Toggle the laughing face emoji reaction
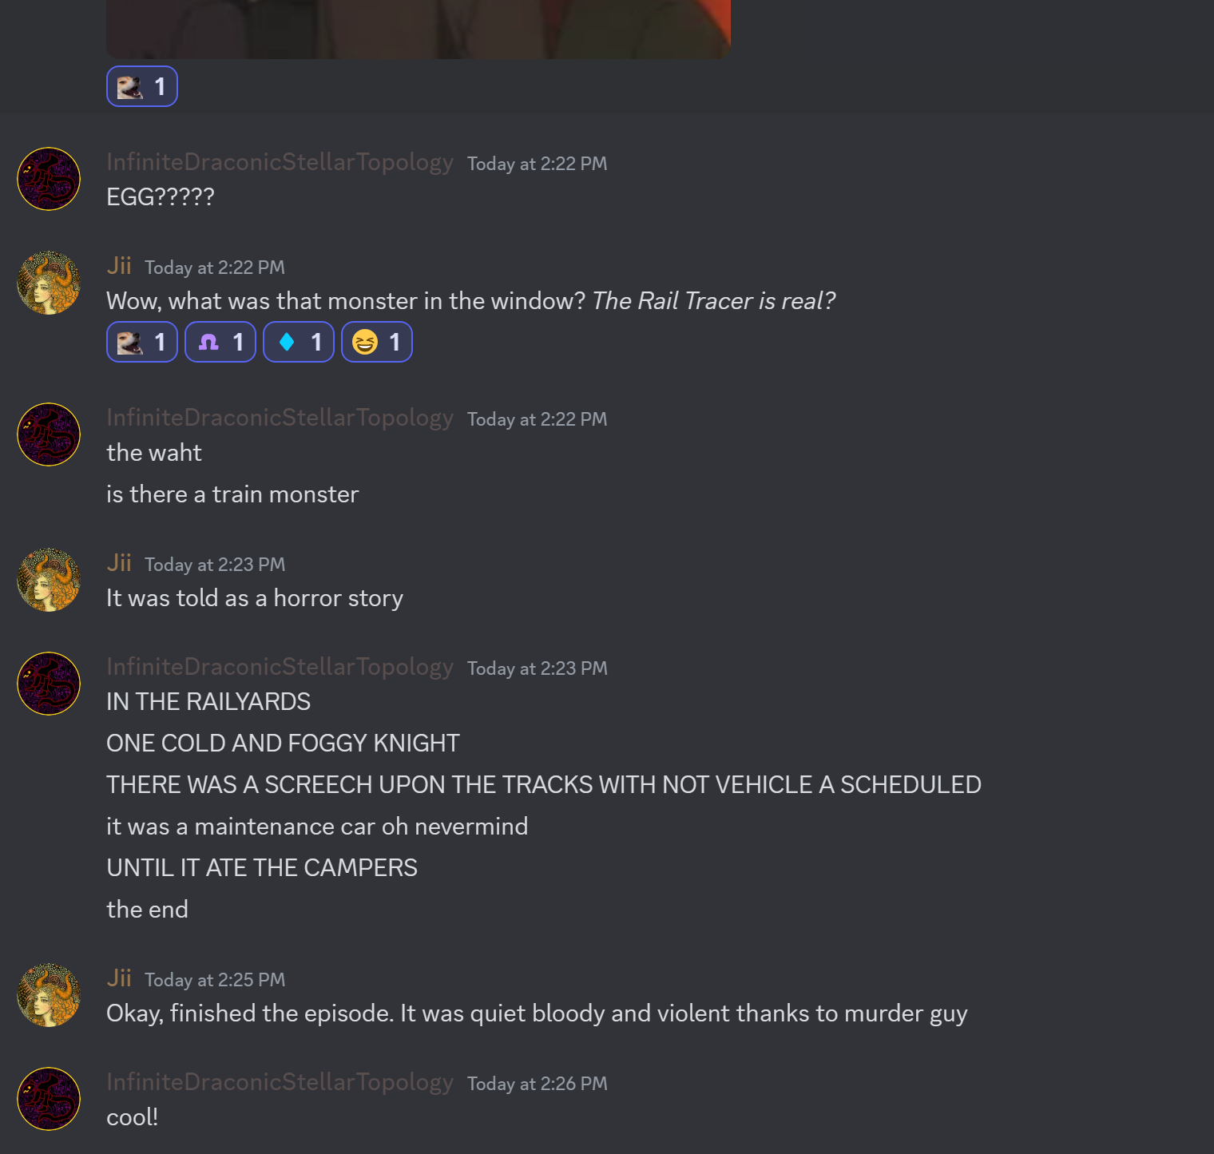1214x1154 pixels. (x=377, y=342)
